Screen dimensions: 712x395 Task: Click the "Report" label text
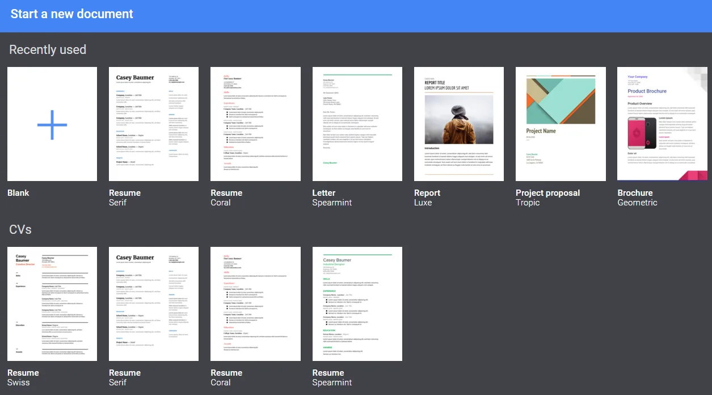coord(427,193)
